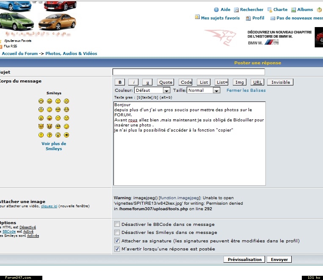The height and width of the screenshot is (280, 323).
Task: Click the Rechercher search icon
Action: click(237, 10)
